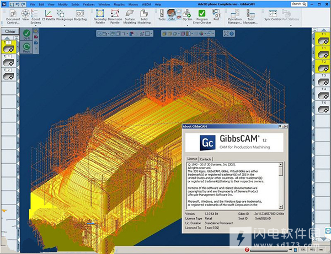331x254 pixels.
Task: Toggle the CAM palette
Action: coord(172,15)
